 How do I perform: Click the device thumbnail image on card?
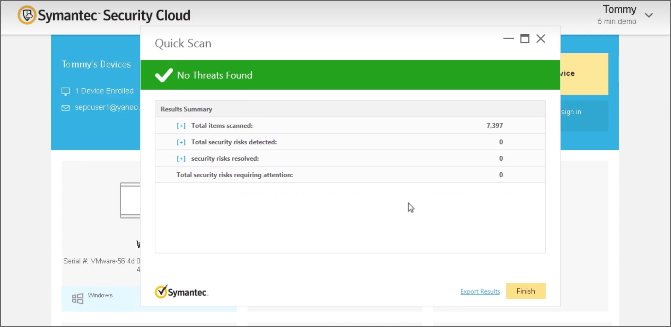tap(130, 200)
